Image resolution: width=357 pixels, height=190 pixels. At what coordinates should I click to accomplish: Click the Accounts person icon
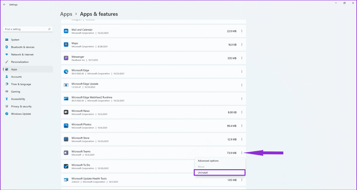(7, 77)
